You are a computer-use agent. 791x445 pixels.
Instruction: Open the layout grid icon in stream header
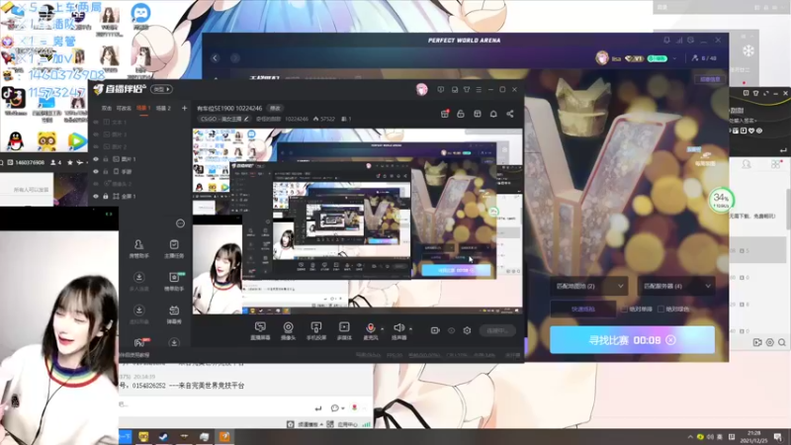coord(478,114)
